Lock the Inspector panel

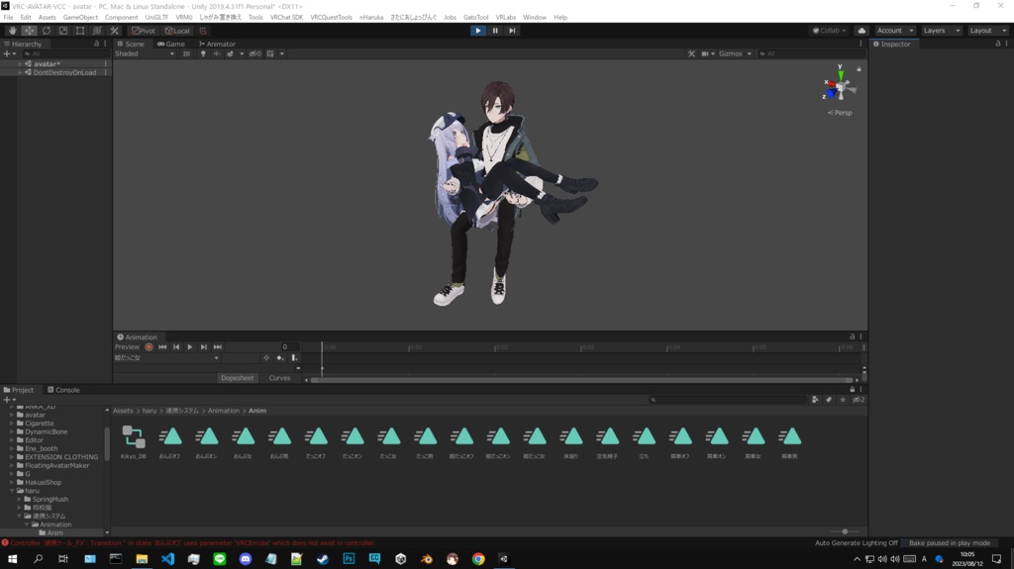pos(998,44)
